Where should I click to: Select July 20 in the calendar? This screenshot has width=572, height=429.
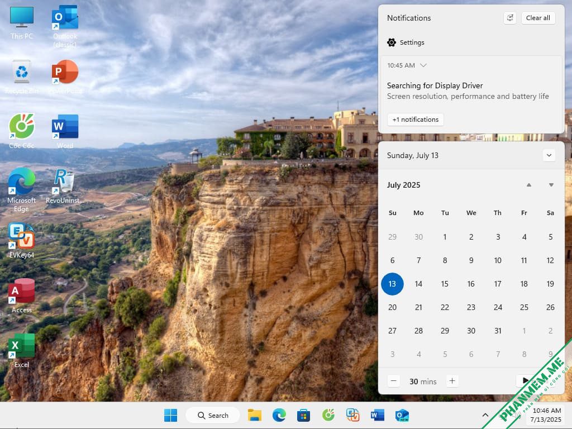click(x=392, y=307)
